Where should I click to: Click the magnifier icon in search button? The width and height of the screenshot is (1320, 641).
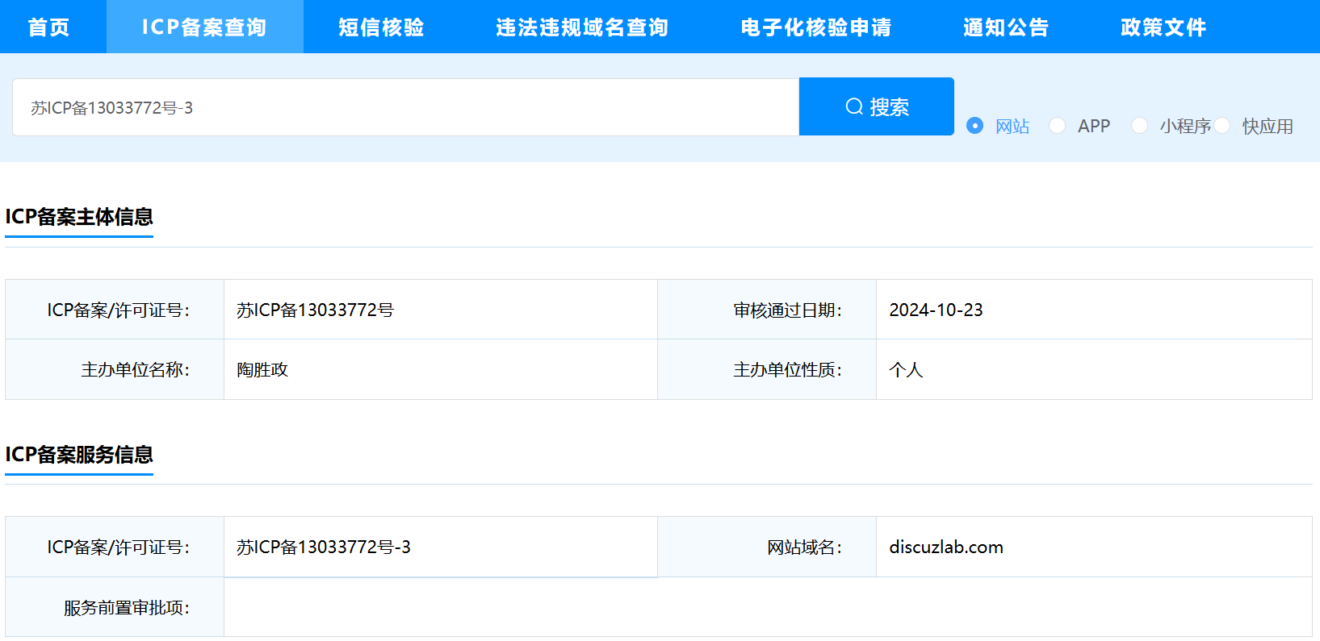click(853, 106)
